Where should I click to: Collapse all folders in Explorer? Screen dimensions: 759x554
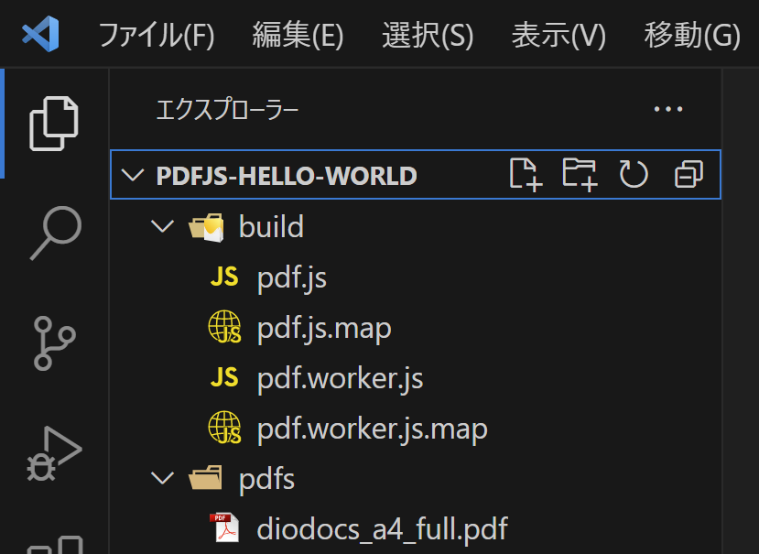click(689, 174)
